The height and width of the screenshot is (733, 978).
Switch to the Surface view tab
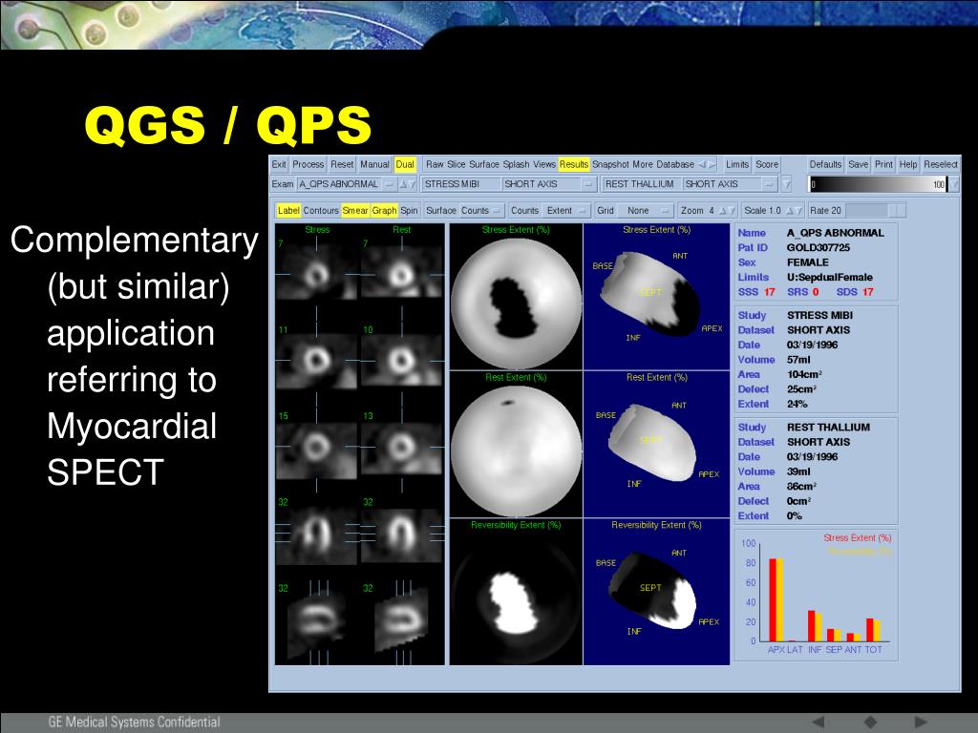[484, 164]
